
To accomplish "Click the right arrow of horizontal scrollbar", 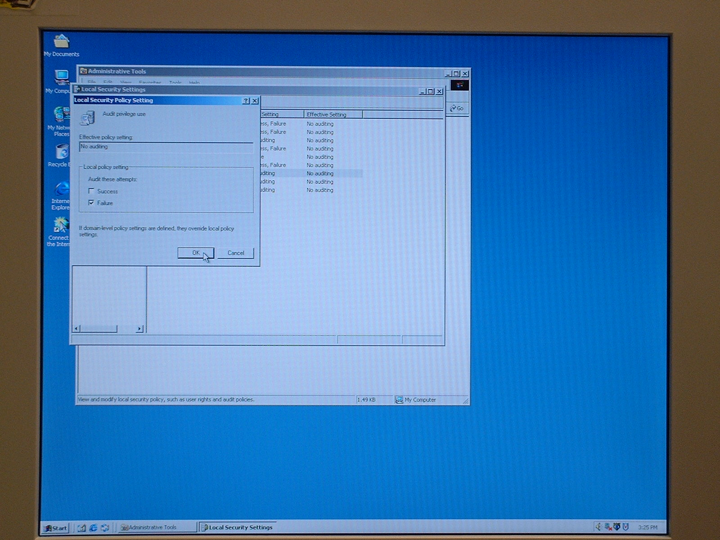I will click(x=139, y=328).
